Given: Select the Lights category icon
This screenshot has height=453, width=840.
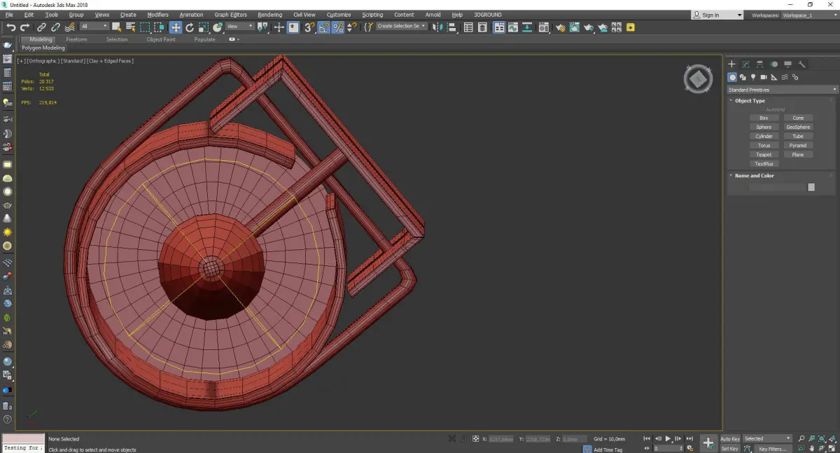Looking at the screenshot, I should [753, 77].
